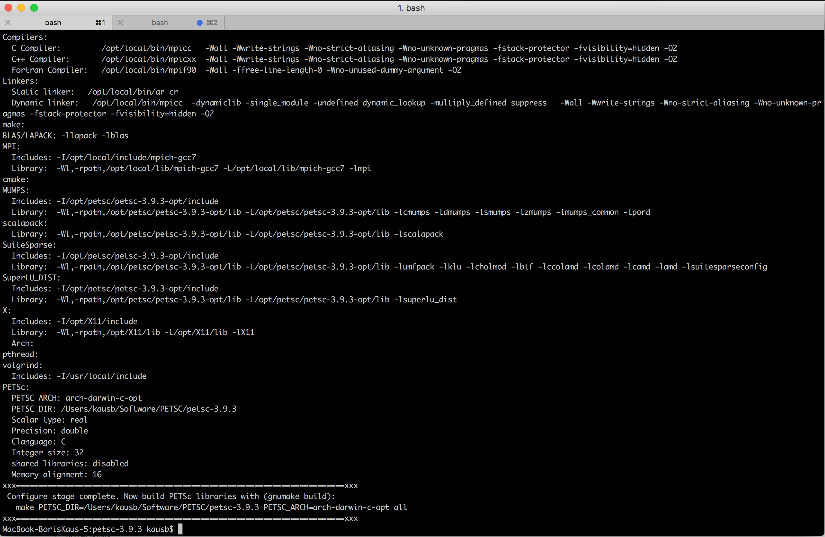This screenshot has height=537, width=825.
Task: Click the 'Memory alignment: 16' line
Action: click(57, 474)
